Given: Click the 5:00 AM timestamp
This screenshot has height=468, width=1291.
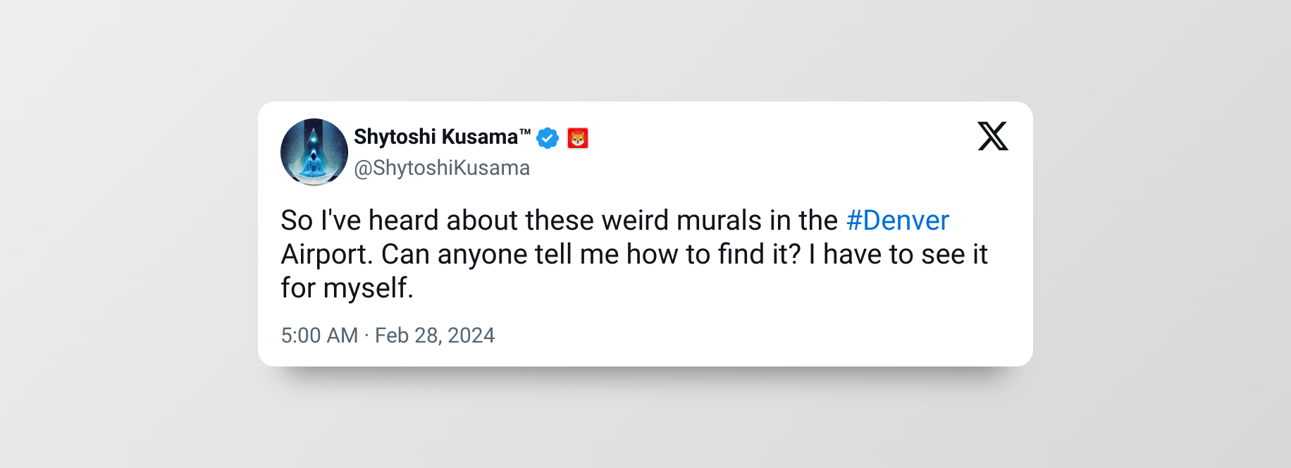Looking at the screenshot, I should click(319, 335).
